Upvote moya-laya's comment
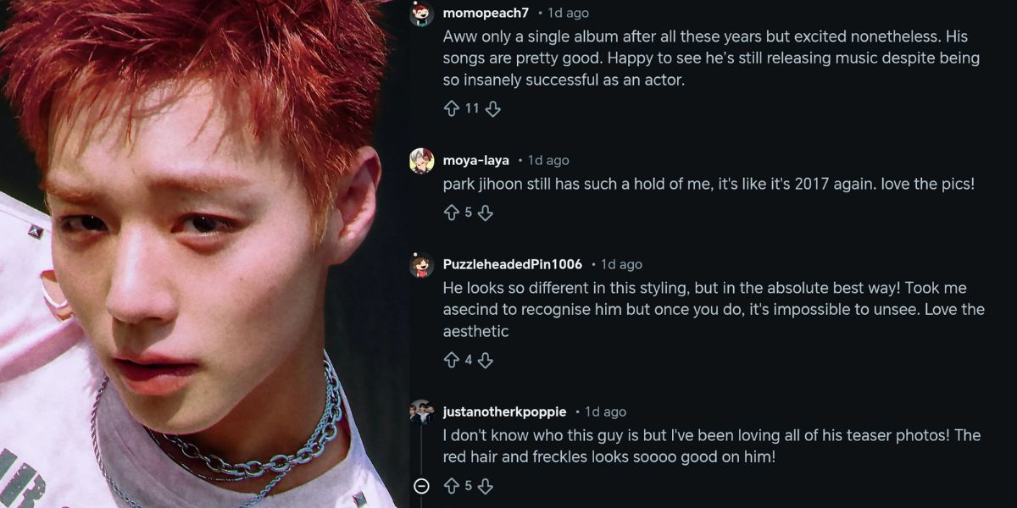 tap(451, 213)
